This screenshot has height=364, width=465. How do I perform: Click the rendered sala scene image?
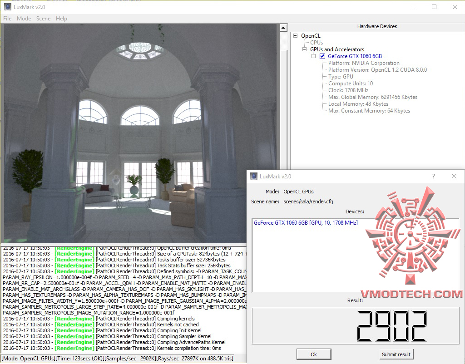click(x=140, y=133)
